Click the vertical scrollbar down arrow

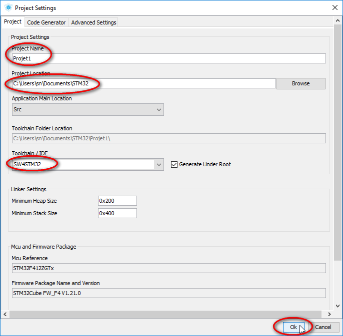(338, 306)
